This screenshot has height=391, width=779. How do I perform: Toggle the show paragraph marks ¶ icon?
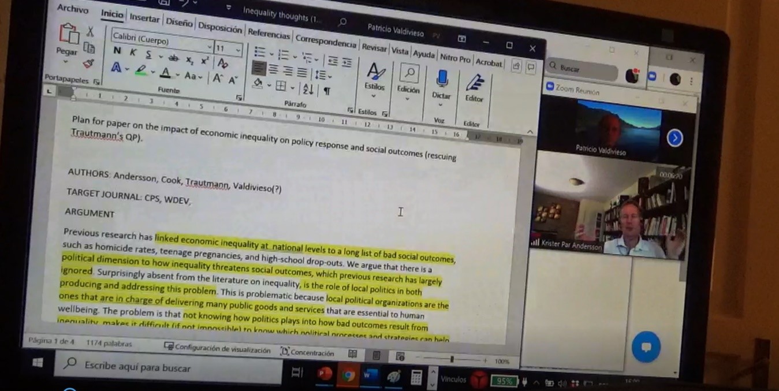tap(326, 91)
